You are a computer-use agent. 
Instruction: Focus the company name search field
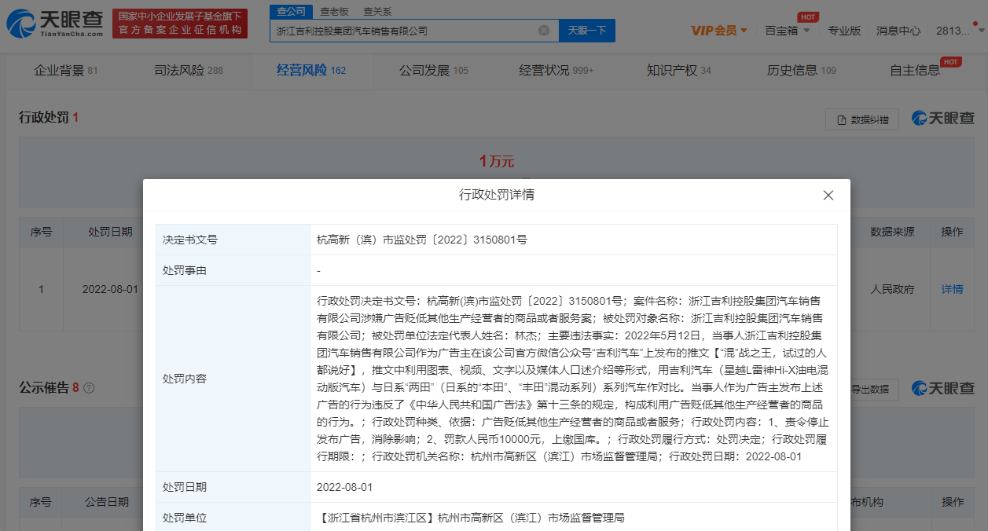point(414,31)
